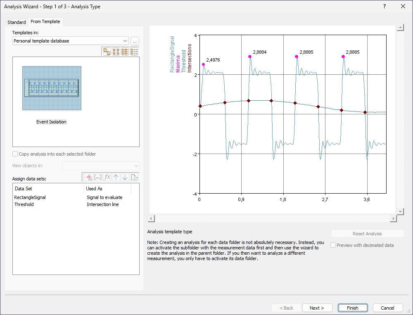Click the move data set down arrow
Image resolution: width=413 pixels, height=315 pixels.
tap(125, 177)
